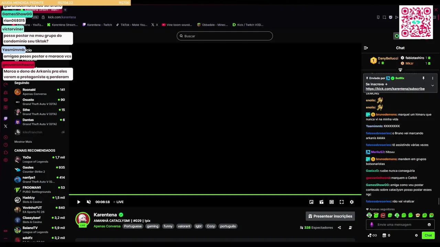The height and width of the screenshot is (247, 440).
Task: Open browser sidebar settings gear icon
Action: click(5, 160)
